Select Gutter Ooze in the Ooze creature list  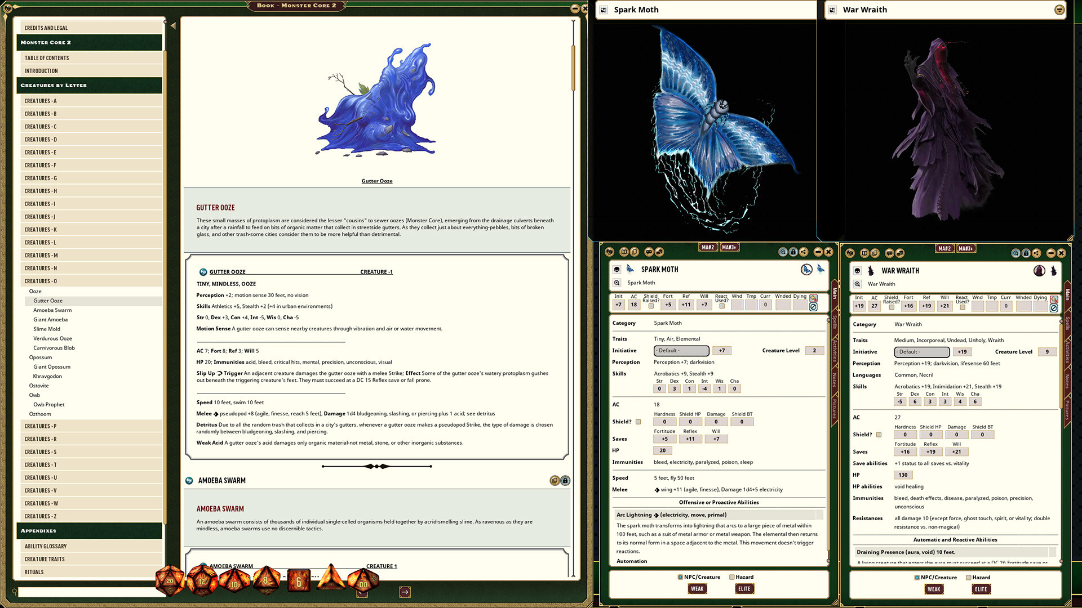(48, 301)
